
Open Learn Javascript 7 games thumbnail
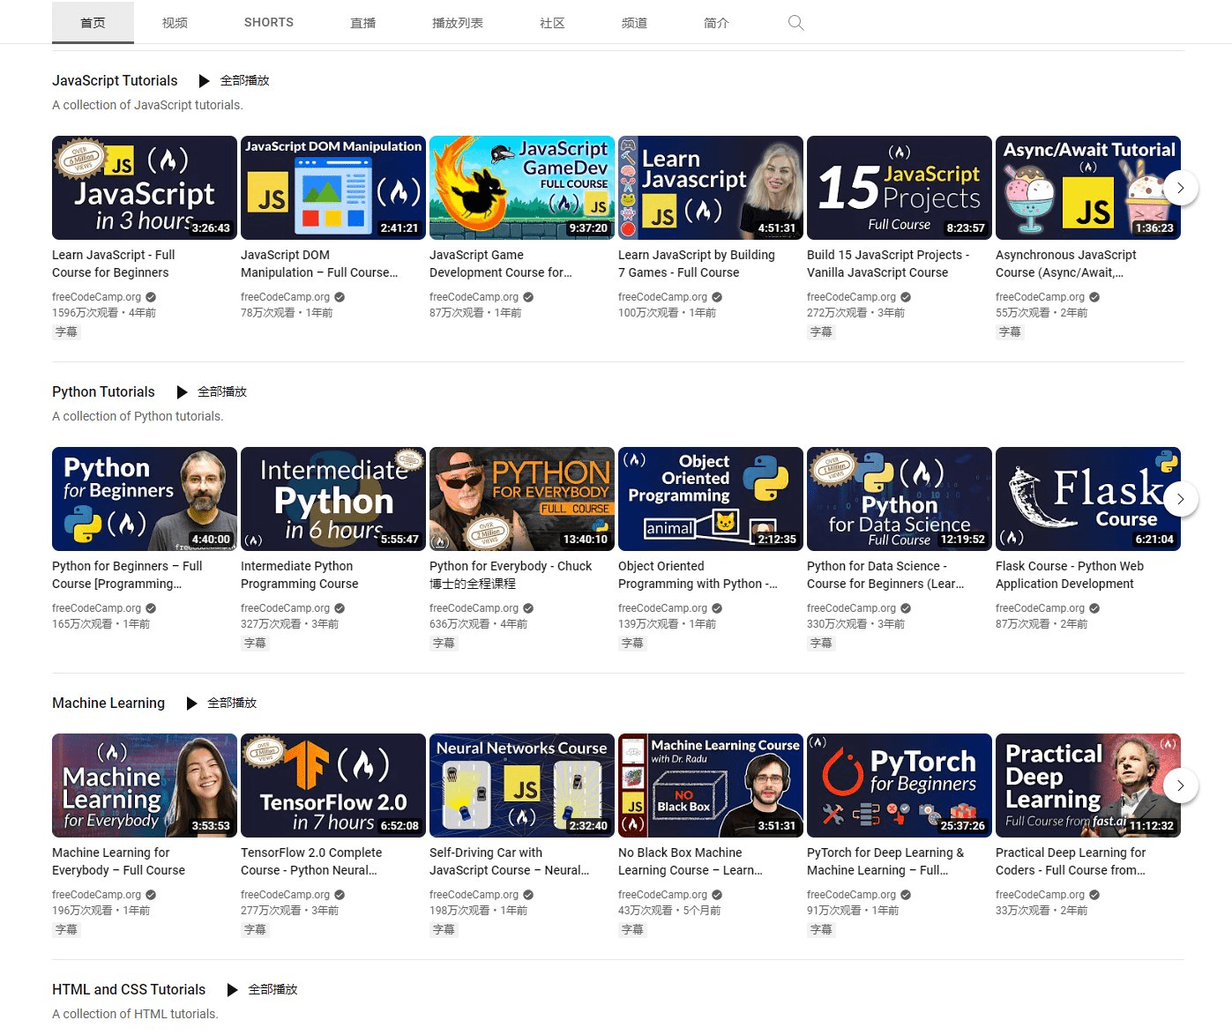point(711,188)
